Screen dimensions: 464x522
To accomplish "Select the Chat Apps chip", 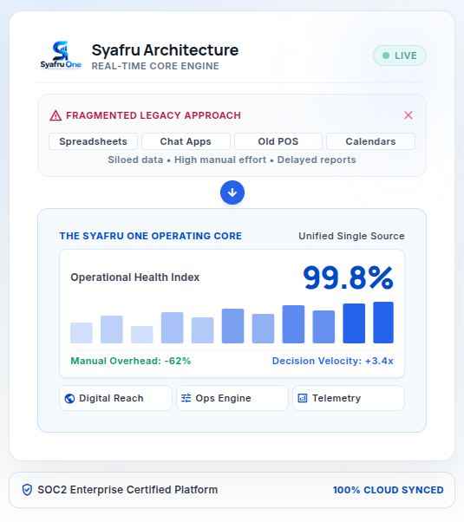I will pos(186,141).
